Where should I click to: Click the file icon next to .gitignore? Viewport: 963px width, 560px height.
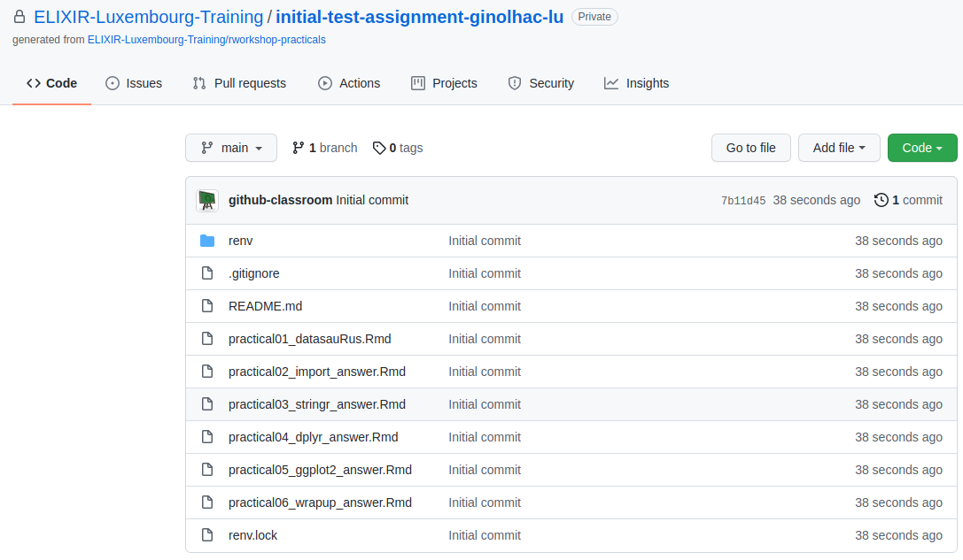(x=207, y=273)
